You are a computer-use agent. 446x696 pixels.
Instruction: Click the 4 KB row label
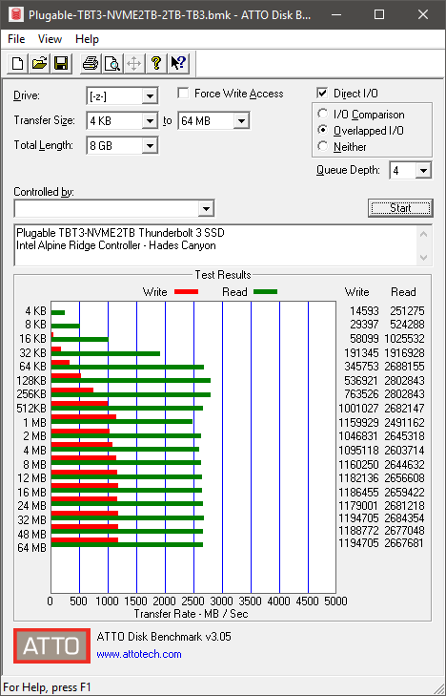pos(35,311)
